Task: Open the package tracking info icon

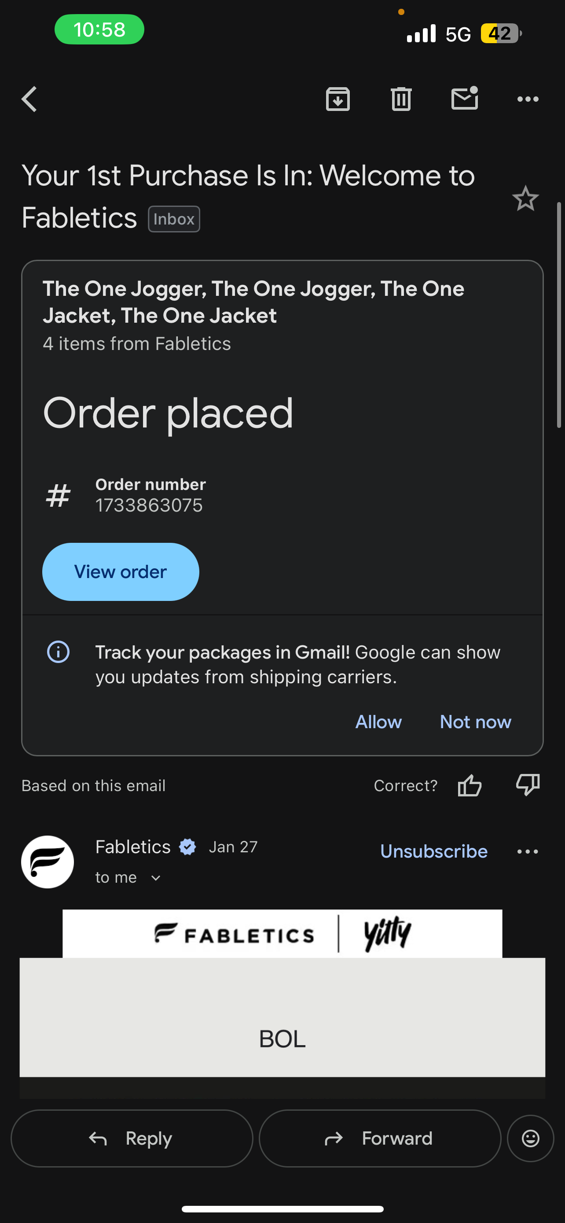Action: pyautogui.click(x=59, y=652)
